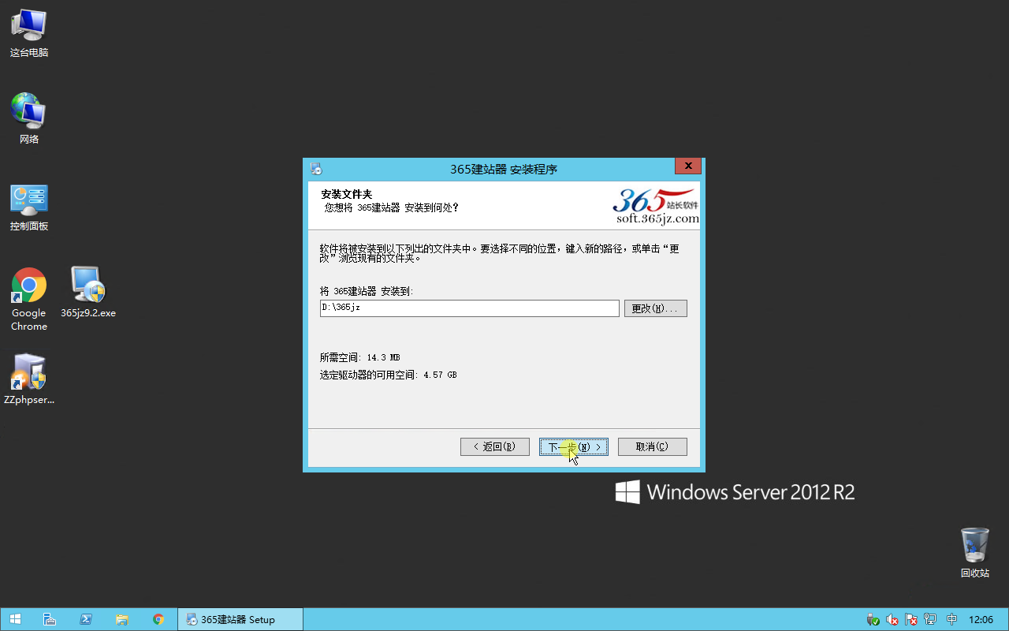Screen dimensions: 1009x631
Task: Go back with the 返回(B) button
Action: point(495,446)
